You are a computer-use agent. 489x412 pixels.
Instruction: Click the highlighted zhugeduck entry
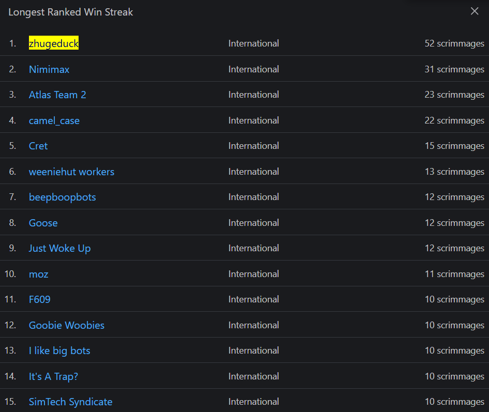point(54,43)
